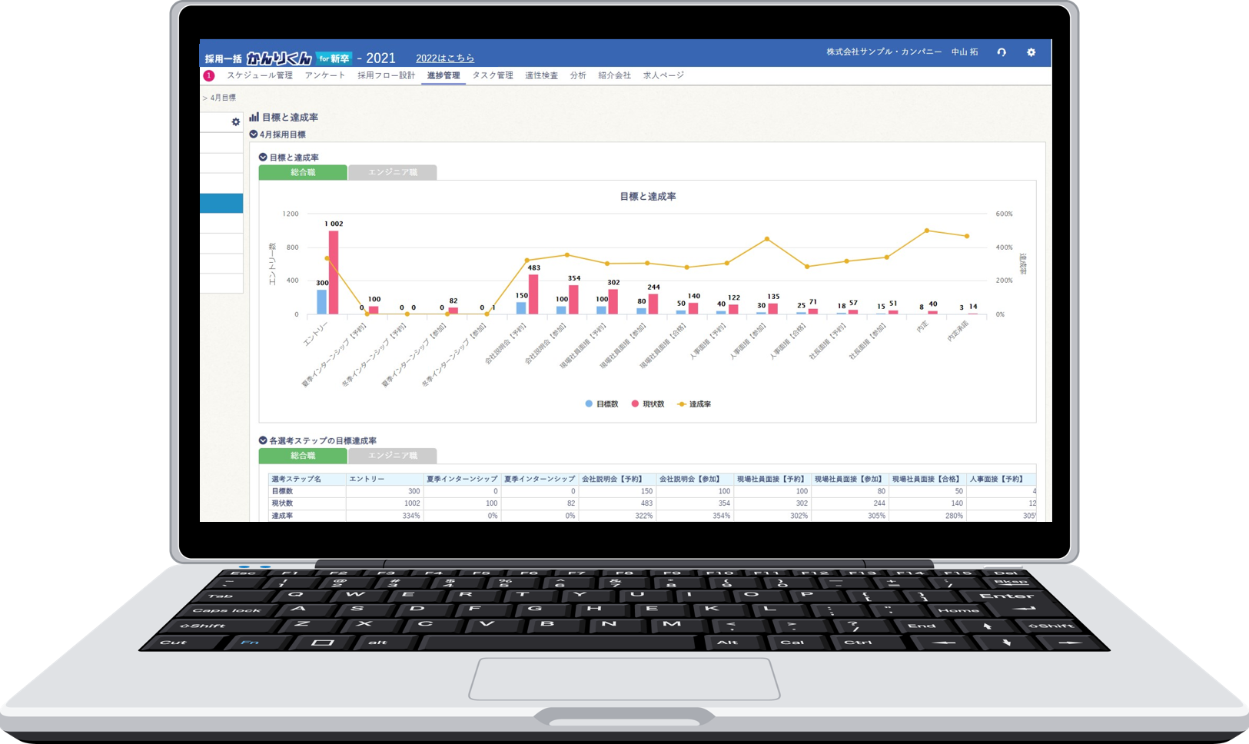Collapse the 各選考ステップの目標達成率 section

[x=263, y=441]
